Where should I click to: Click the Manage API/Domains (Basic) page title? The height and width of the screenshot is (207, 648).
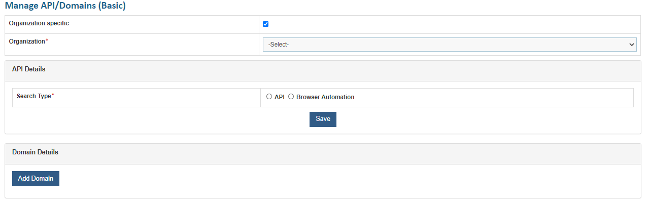pyautogui.click(x=65, y=6)
